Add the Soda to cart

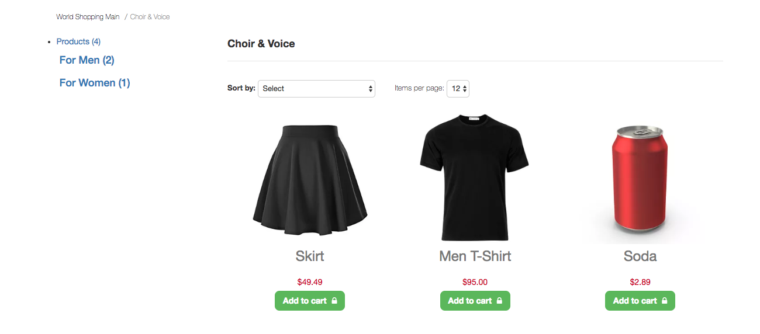tap(634, 301)
